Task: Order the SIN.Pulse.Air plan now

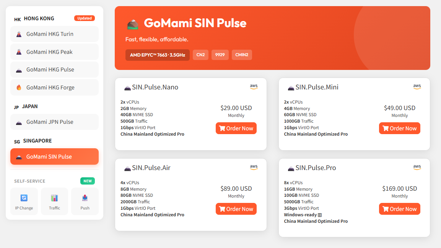Action: coord(236,209)
